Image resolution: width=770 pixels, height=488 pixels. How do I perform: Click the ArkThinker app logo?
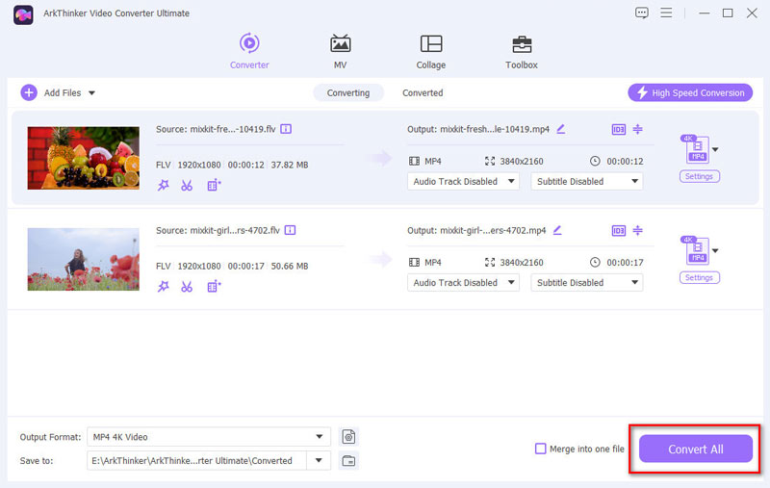(23, 14)
